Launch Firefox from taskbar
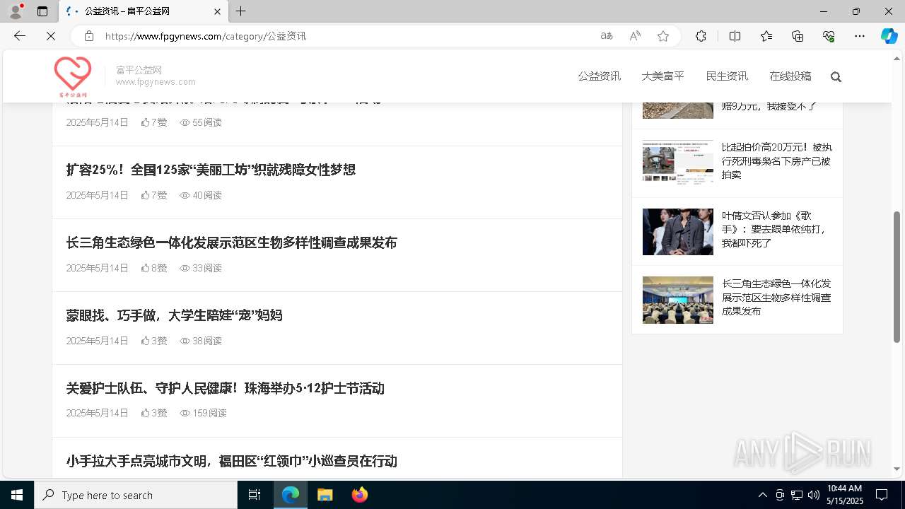905x509 pixels. coord(360,495)
